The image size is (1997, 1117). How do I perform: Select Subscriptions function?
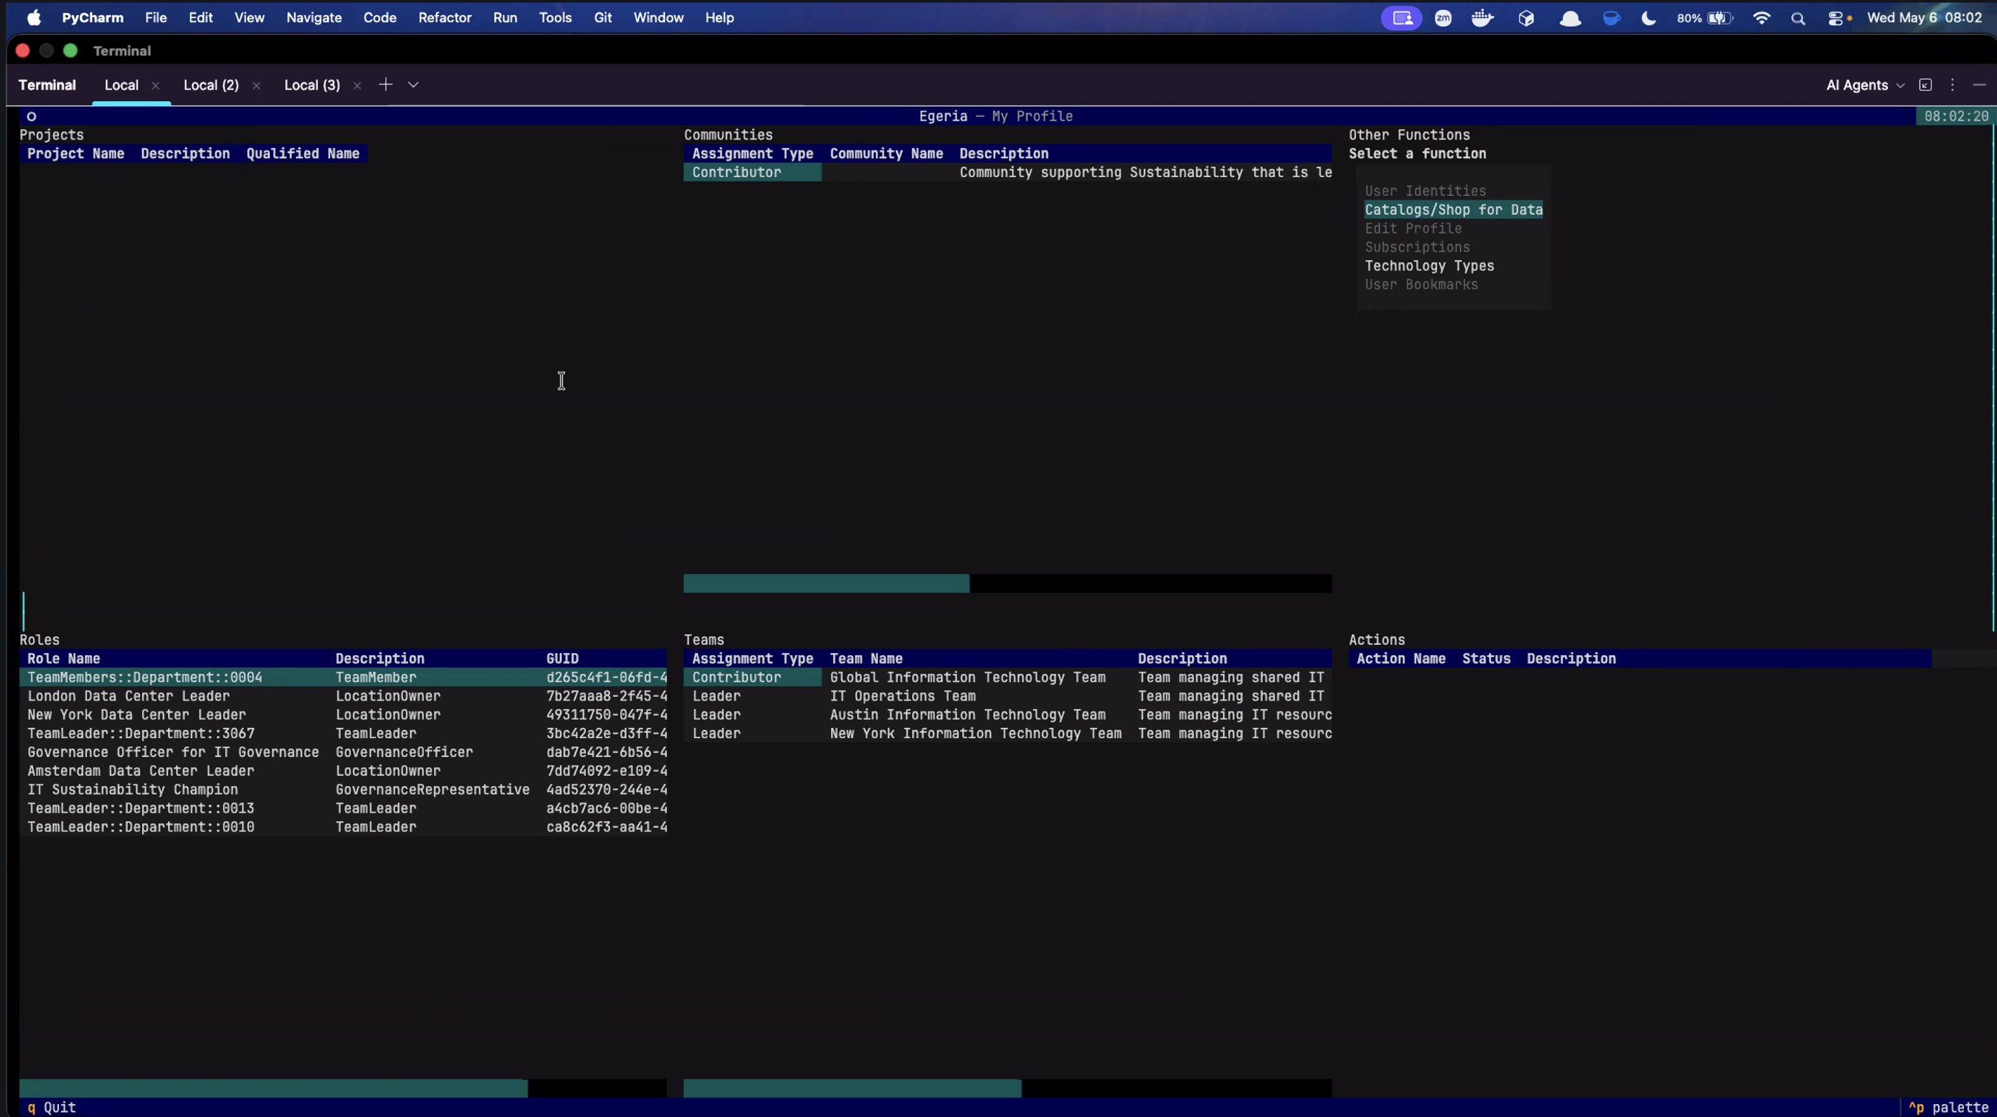(x=1417, y=247)
